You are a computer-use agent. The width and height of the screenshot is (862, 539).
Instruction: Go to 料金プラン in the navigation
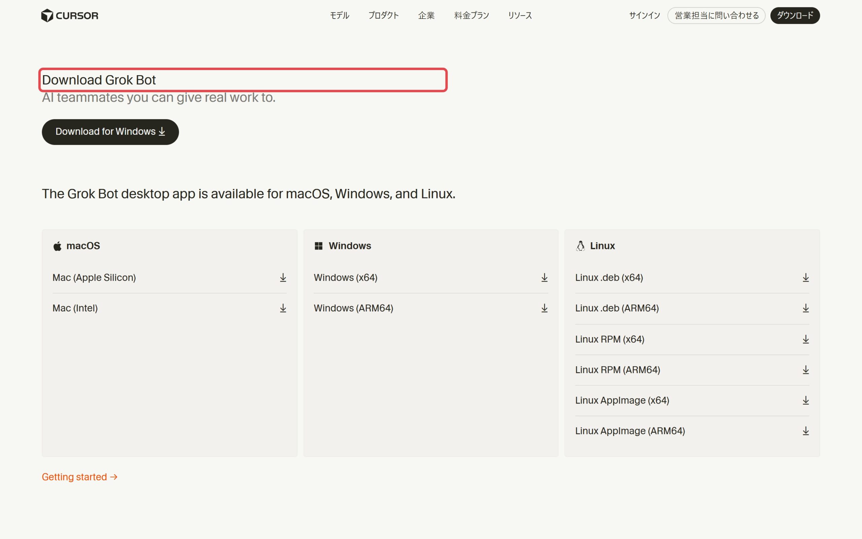[472, 15]
